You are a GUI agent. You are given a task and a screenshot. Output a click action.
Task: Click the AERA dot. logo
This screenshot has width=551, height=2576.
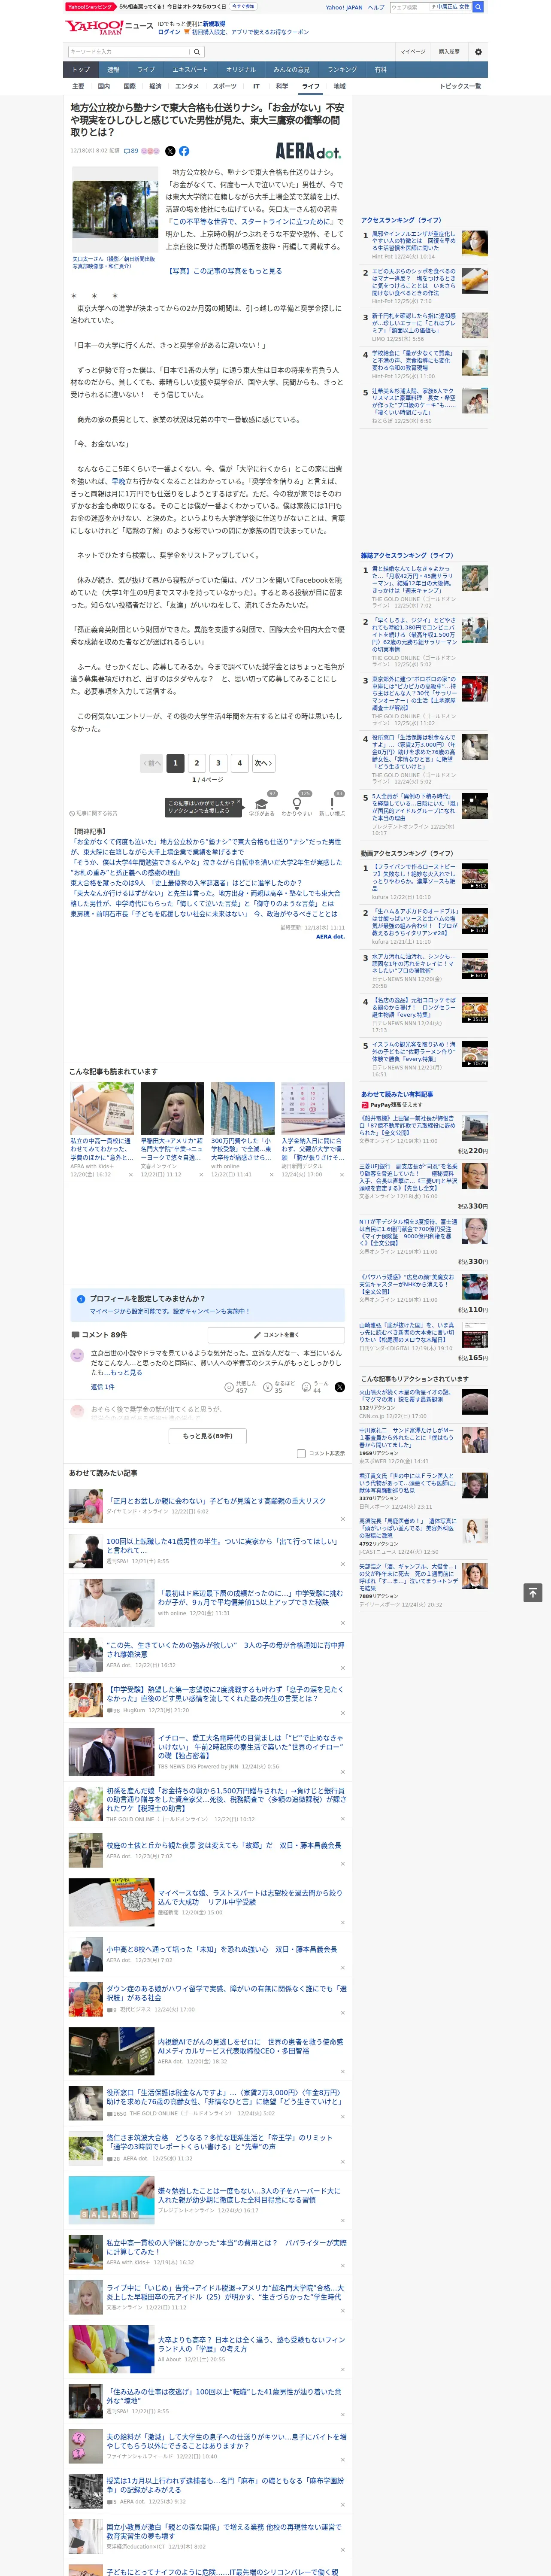(308, 151)
